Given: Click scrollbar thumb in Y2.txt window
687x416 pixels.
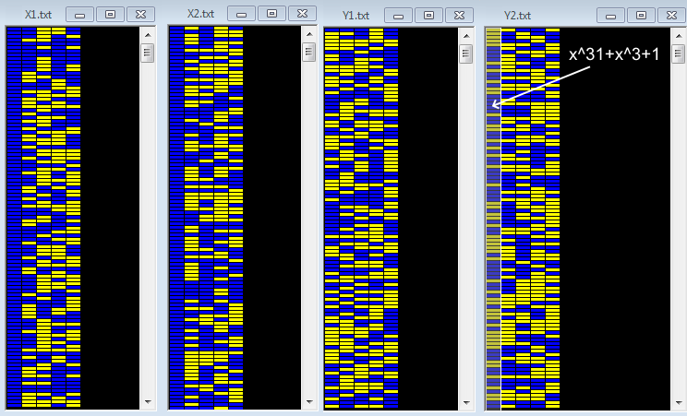Looking at the screenshot, I should coord(679,53).
